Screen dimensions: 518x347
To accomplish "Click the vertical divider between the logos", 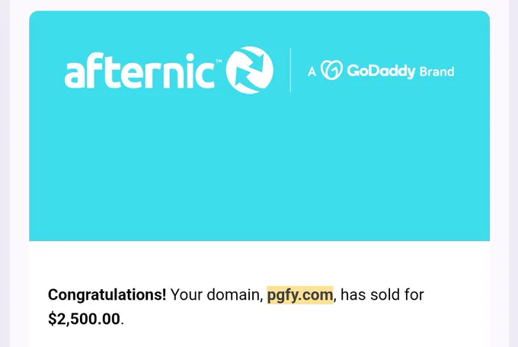I will (290, 70).
